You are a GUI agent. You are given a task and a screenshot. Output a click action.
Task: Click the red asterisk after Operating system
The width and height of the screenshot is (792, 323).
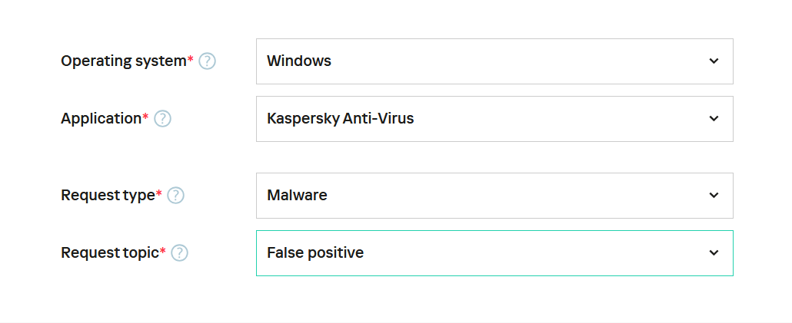coord(191,60)
